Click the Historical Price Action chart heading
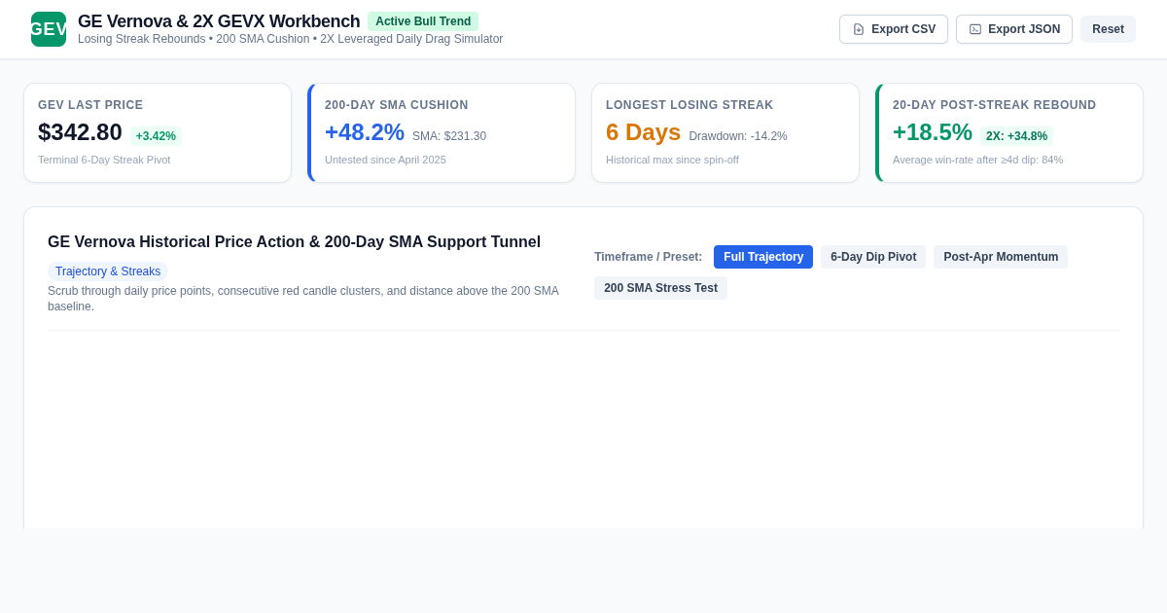Screen dimensions: 1167x613 [x=294, y=242]
